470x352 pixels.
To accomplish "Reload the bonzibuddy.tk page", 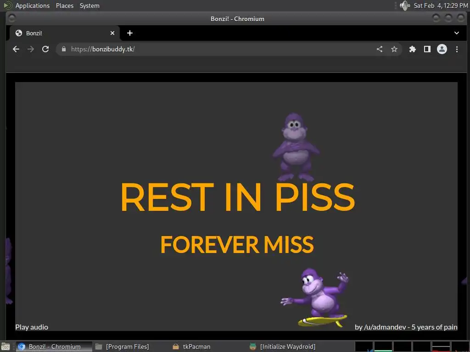I will coord(45,49).
